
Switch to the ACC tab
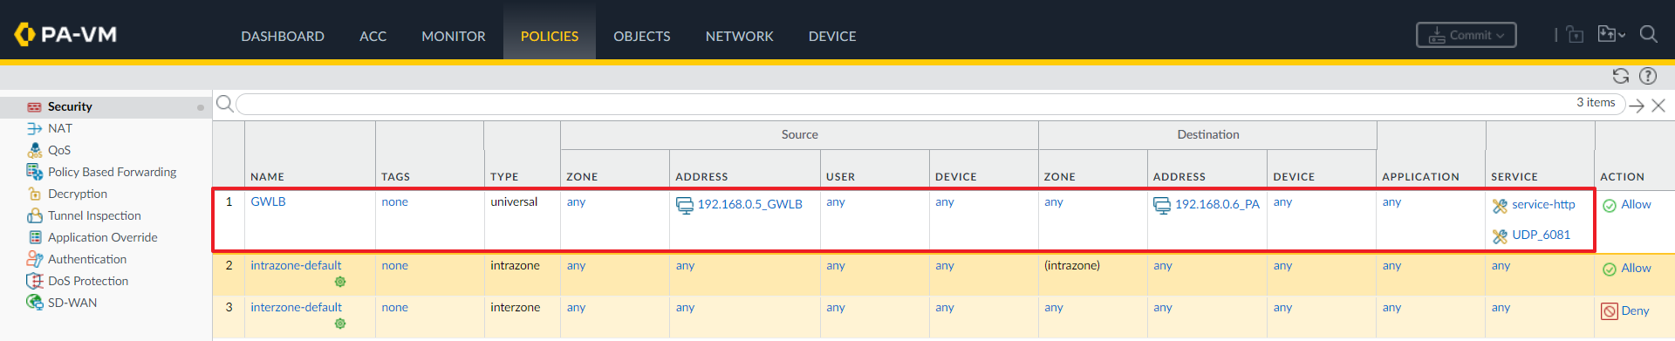coord(373,36)
